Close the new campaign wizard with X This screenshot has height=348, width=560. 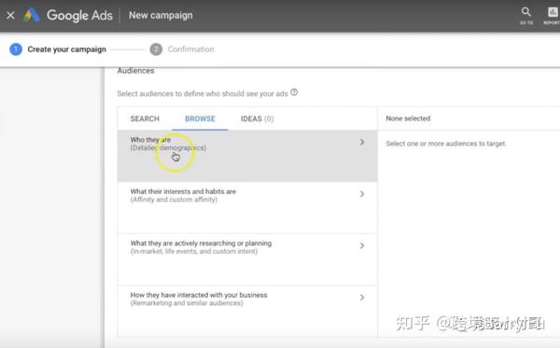tap(10, 15)
